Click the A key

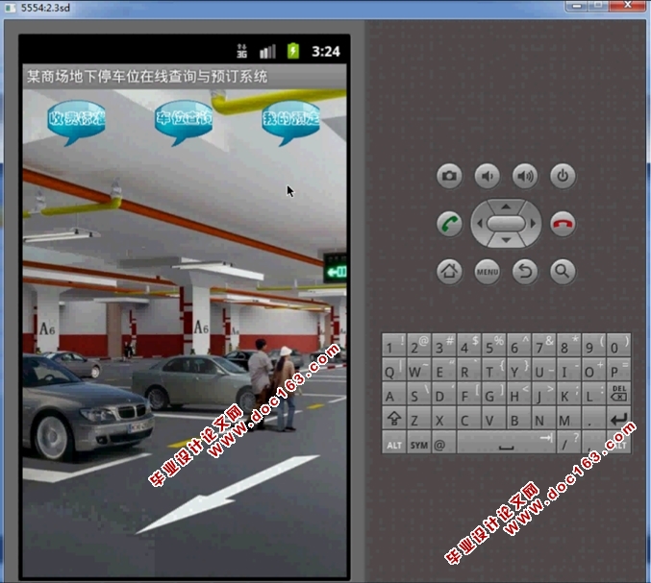(x=394, y=393)
